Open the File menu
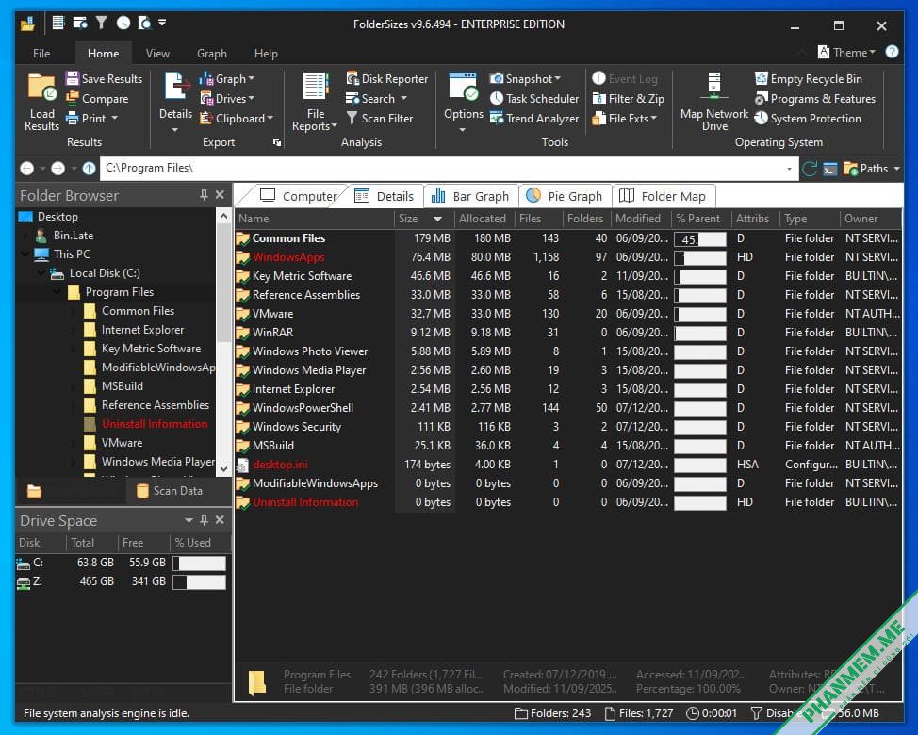This screenshot has width=918, height=735. (41, 54)
